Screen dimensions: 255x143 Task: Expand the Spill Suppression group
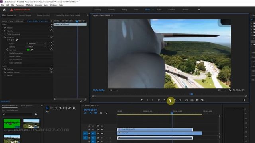click(4, 60)
